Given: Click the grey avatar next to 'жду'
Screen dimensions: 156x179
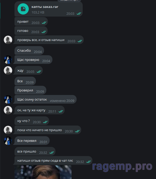Looking at the screenshot, I should point(8,70).
